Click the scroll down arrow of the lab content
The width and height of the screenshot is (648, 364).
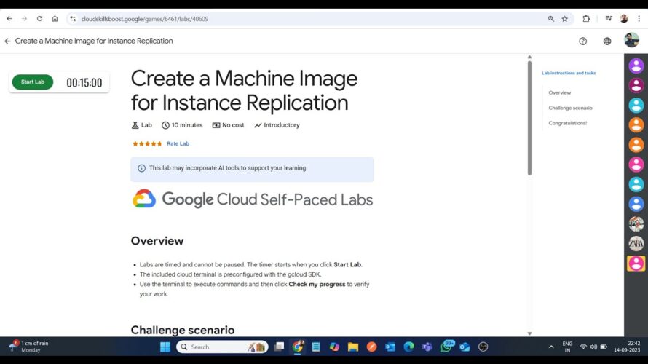click(529, 333)
